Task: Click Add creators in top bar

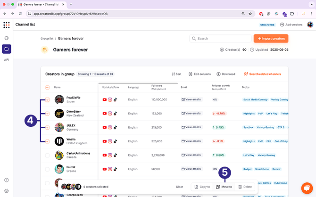Action: click(291, 25)
